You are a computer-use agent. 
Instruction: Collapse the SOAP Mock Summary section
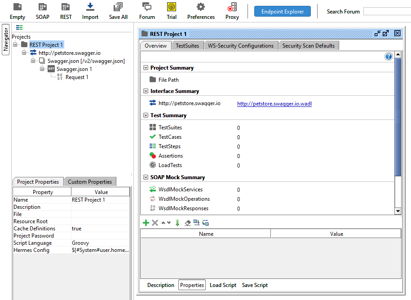tap(146, 177)
